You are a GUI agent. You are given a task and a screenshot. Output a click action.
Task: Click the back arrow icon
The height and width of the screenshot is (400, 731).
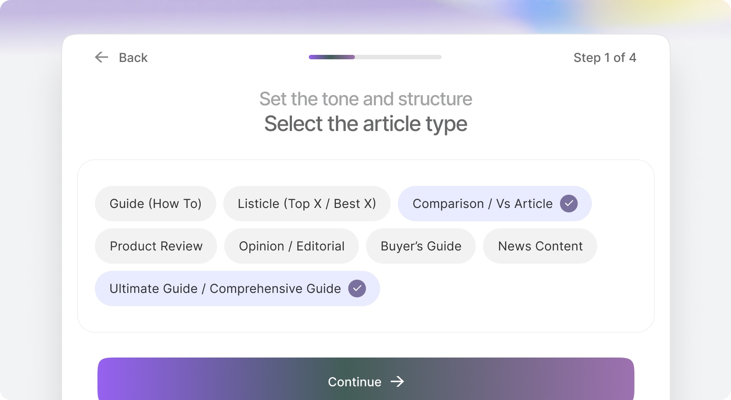pos(101,57)
